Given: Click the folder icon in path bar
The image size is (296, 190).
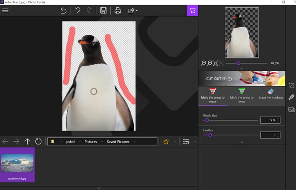Looking at the screenshot, I should [52, 142].
